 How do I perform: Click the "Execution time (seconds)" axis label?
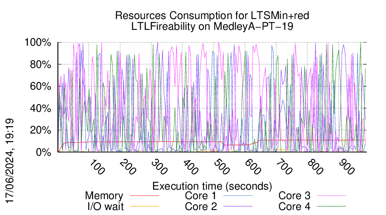click(212, 186)
